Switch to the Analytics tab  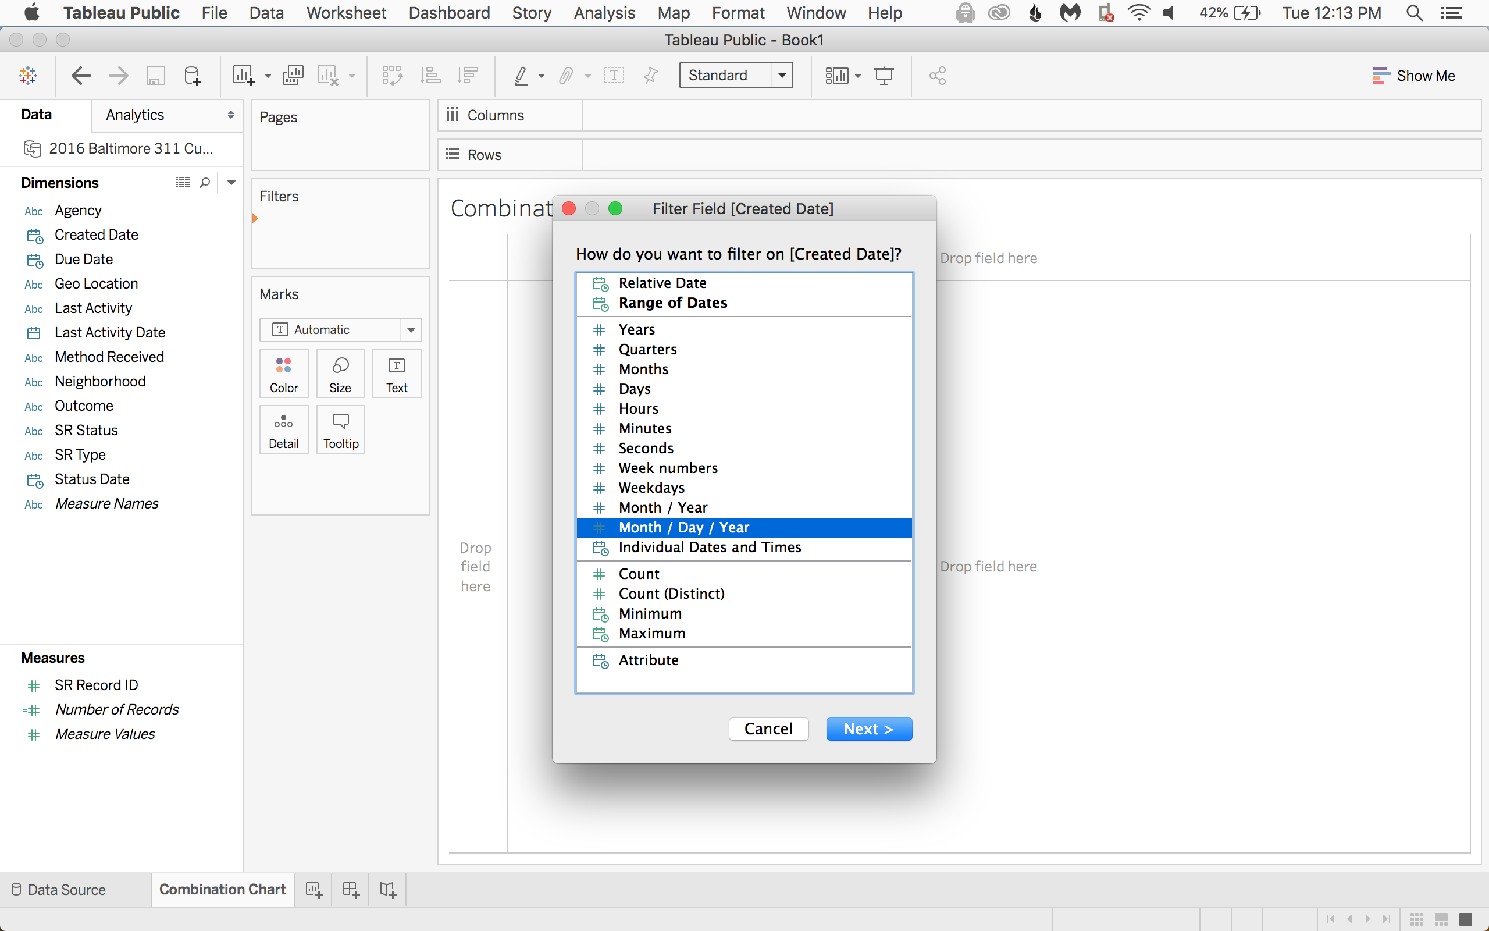click(x=135, y=115)
